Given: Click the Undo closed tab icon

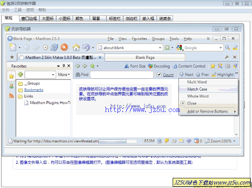Looking at the screenshot, I should 86,47.
